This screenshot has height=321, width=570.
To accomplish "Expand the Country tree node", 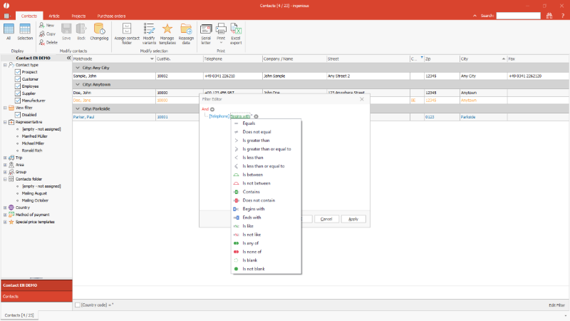I will coord(6,207).
